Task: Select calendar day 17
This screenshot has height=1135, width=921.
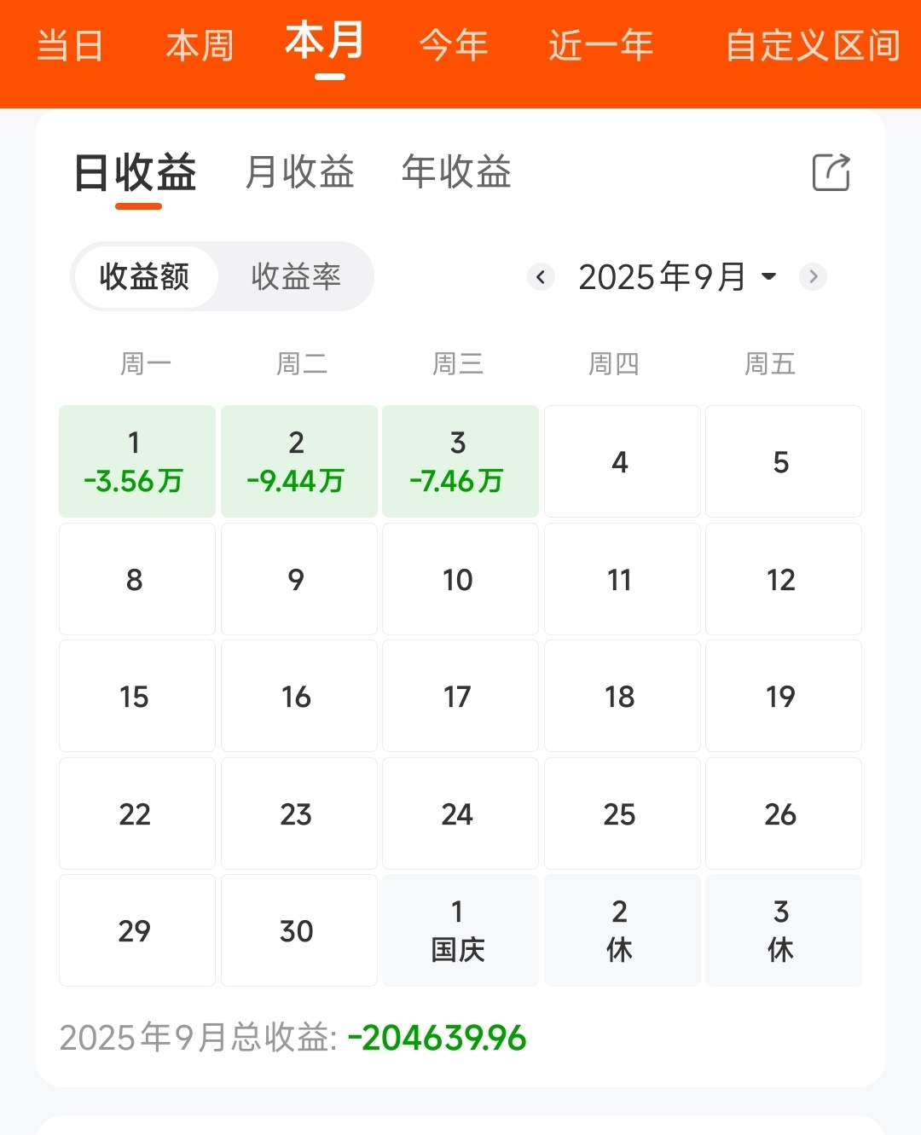Action: click(460, 696)
